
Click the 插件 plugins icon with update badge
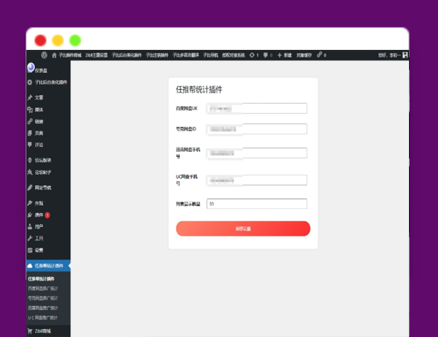point(30,215)
